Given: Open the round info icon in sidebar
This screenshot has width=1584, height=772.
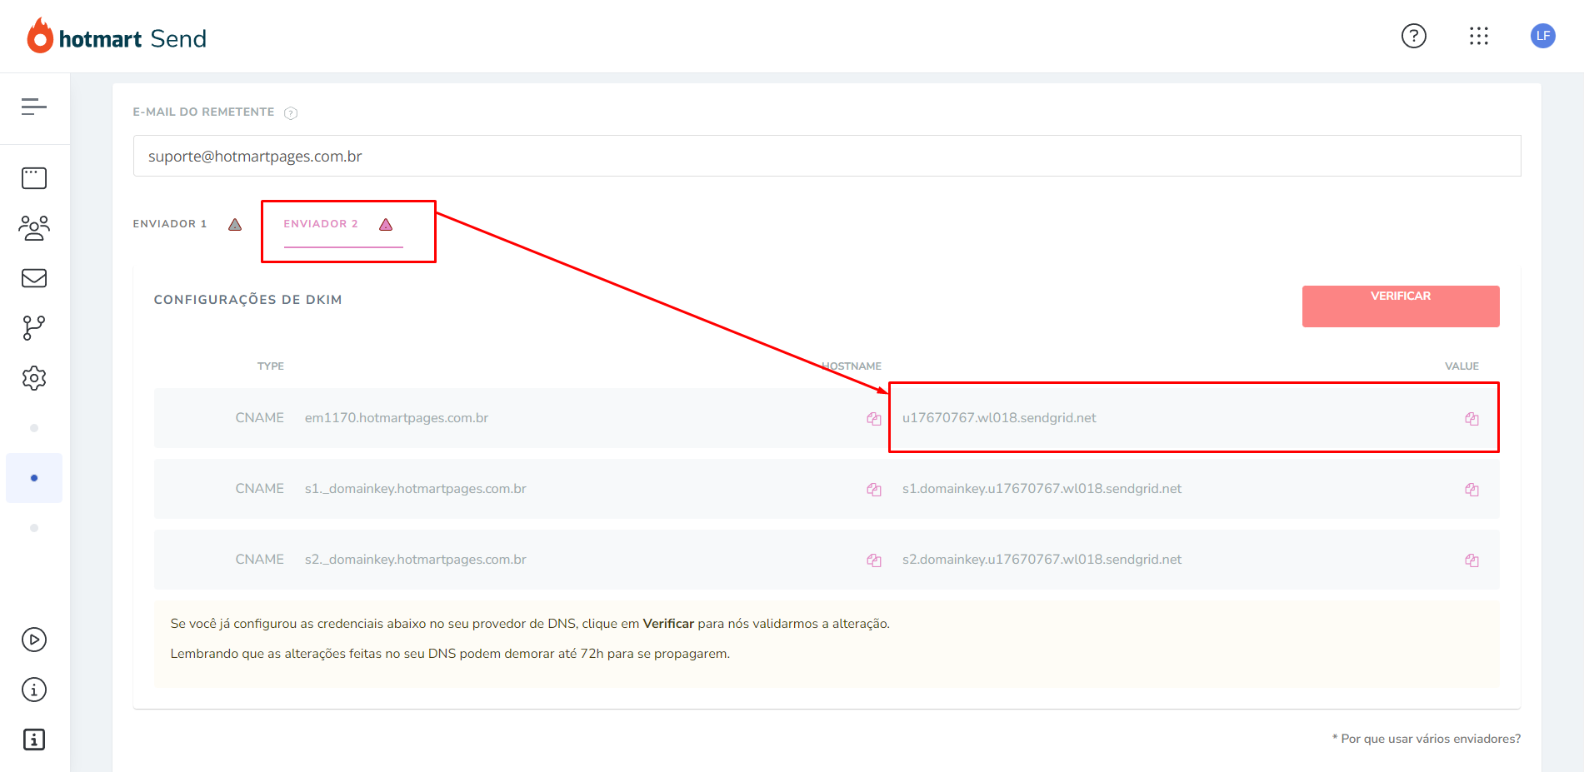Looking at the screenshot, I should (34, 690).
